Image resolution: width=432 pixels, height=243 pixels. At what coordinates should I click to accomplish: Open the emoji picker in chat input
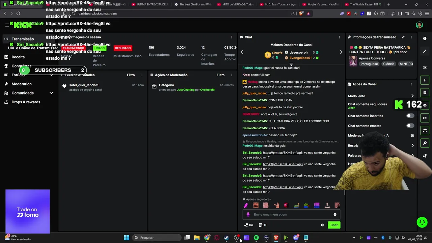click(335, 214)
